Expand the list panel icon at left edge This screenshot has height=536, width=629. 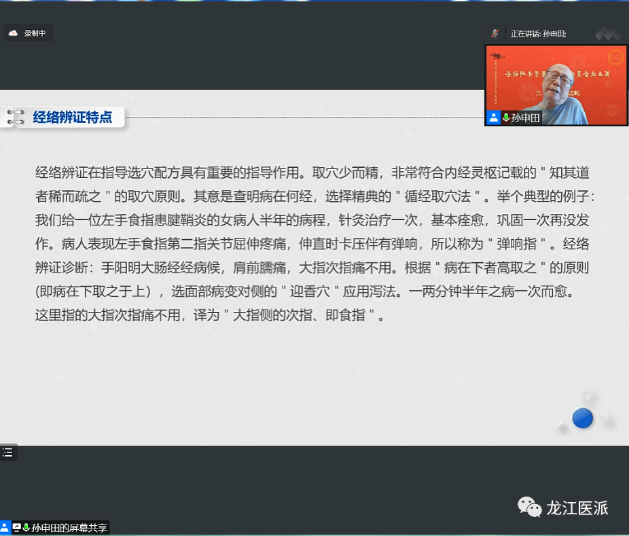coord(7,452)
